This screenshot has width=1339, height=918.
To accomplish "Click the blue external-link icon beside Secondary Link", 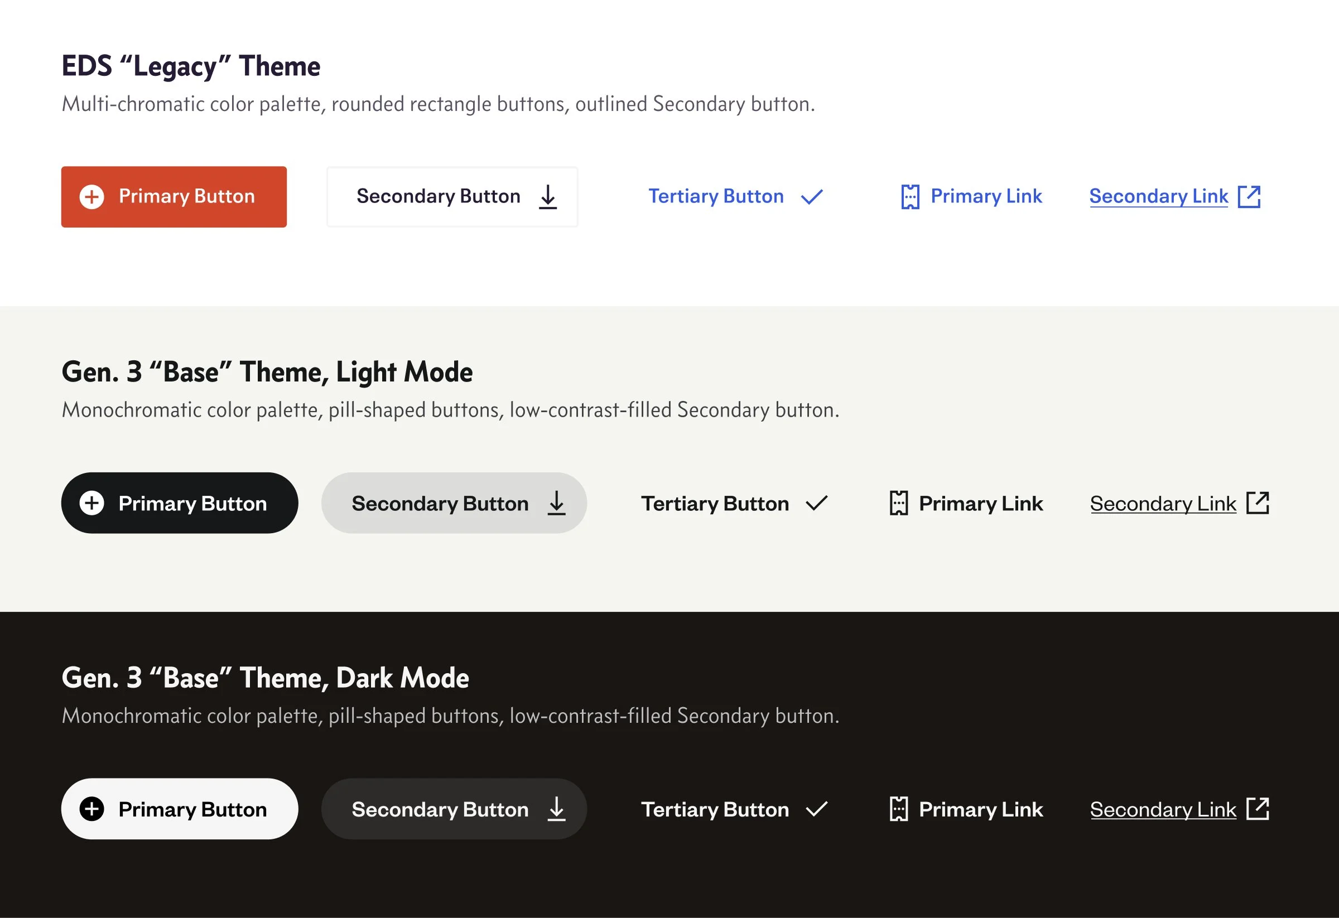I will [x=1250, y=196].
